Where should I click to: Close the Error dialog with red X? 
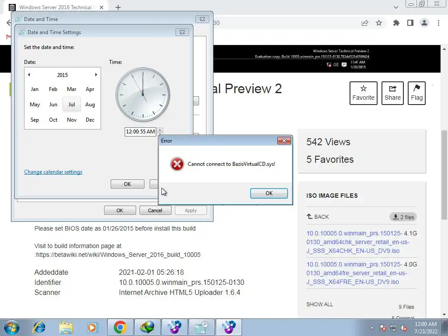point(284,140)
